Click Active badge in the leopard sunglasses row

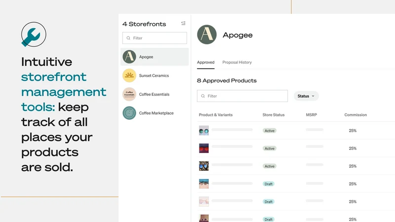click(269, 166)
